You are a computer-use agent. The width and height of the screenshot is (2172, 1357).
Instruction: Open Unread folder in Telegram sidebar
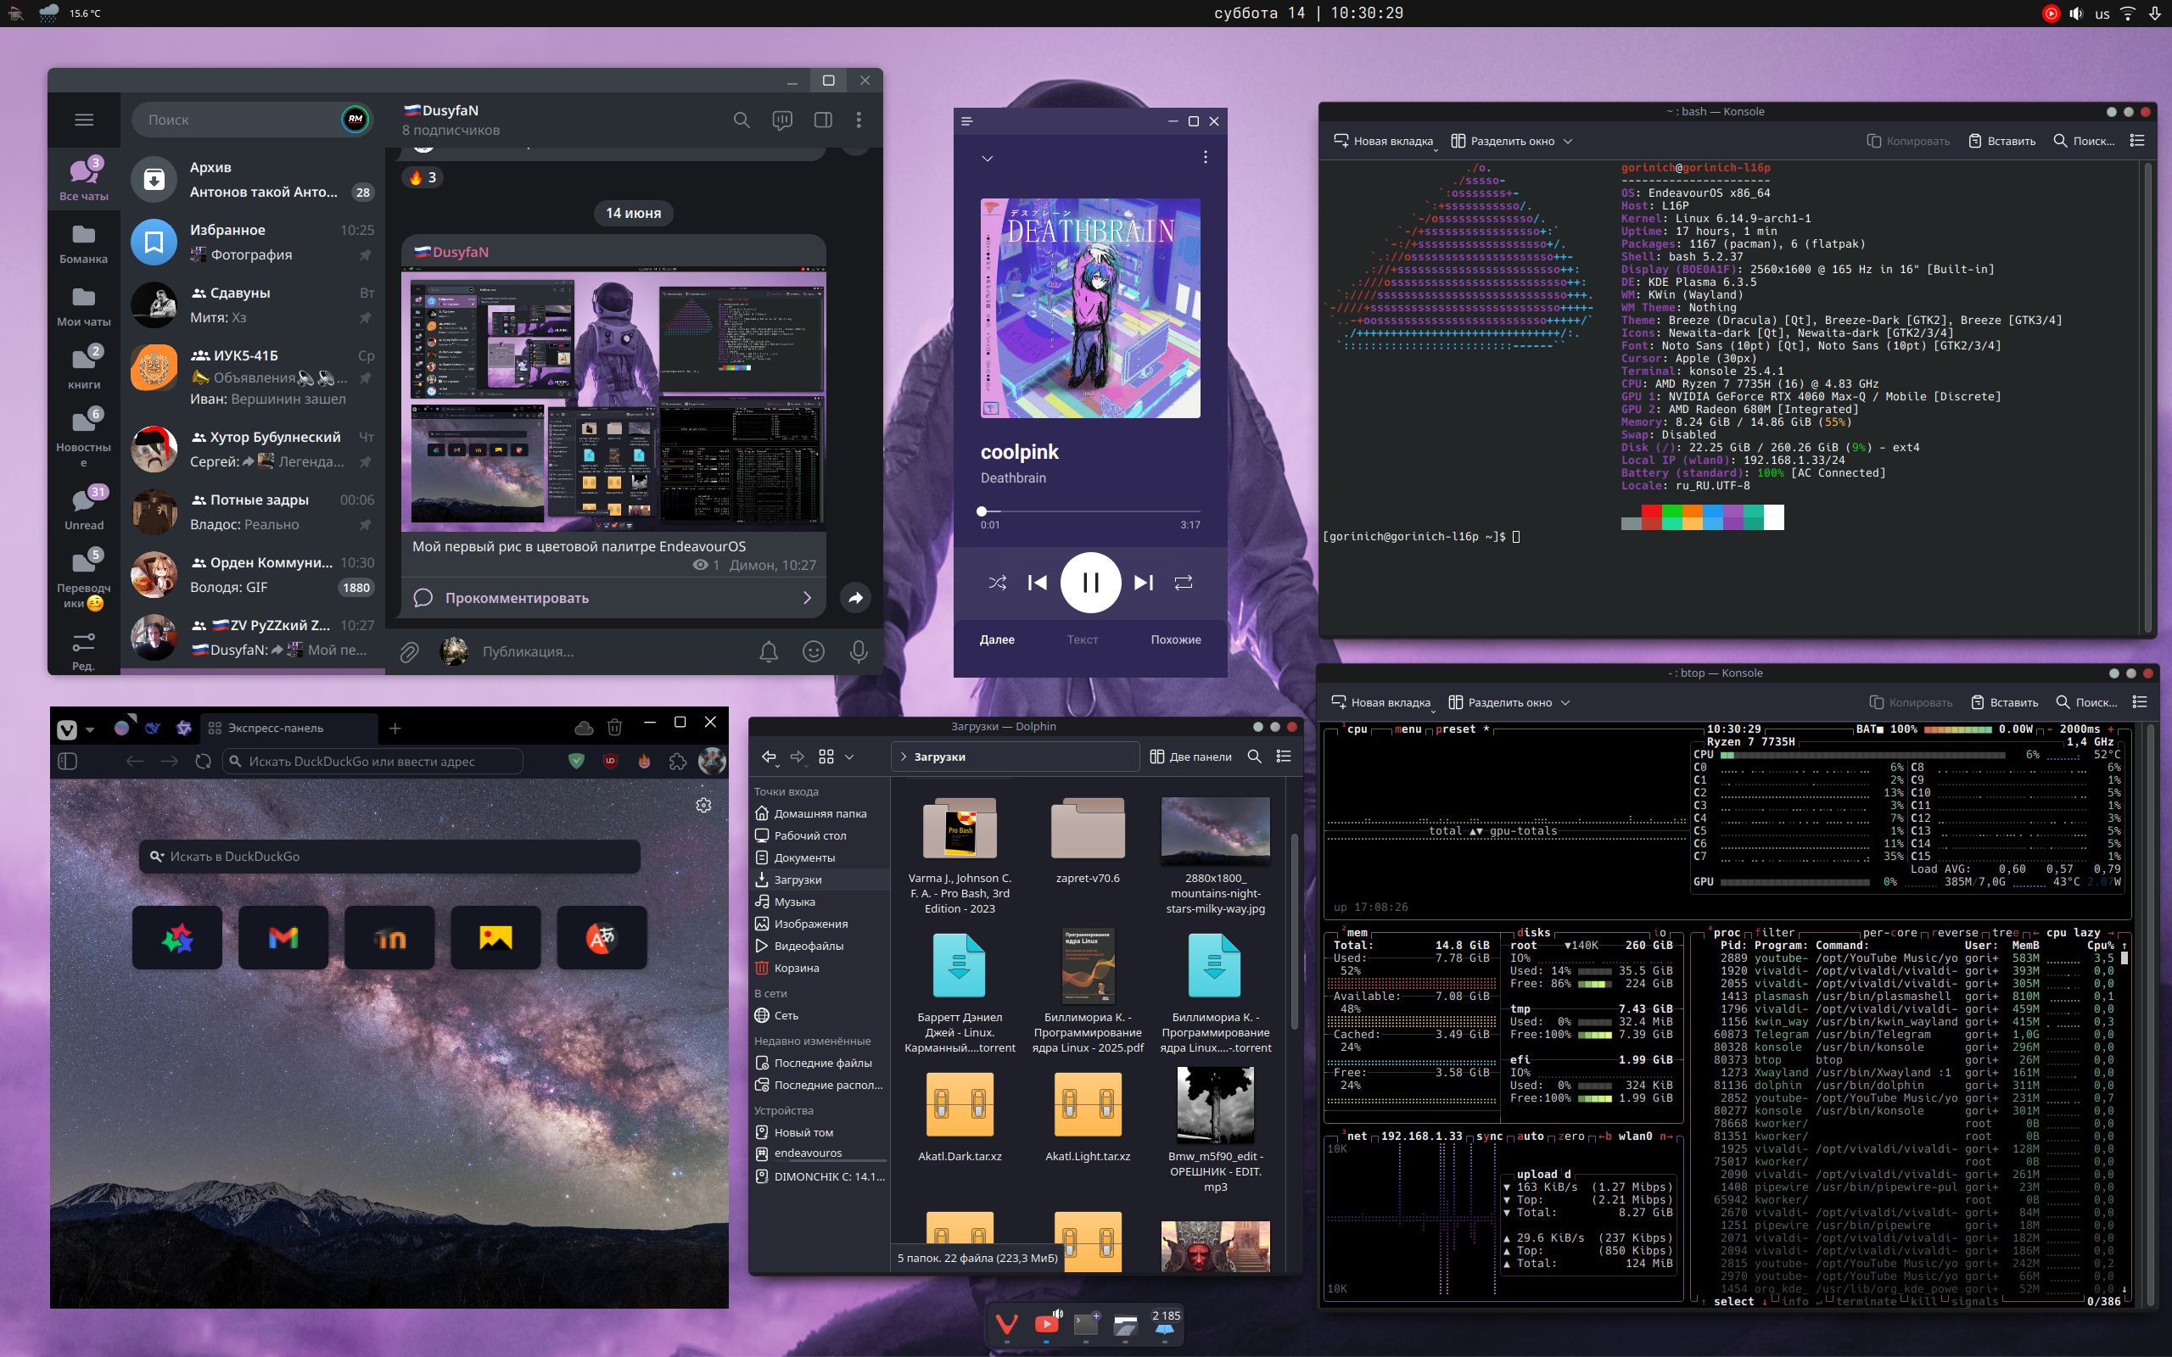pyautogui.click(x=83, y=508)
